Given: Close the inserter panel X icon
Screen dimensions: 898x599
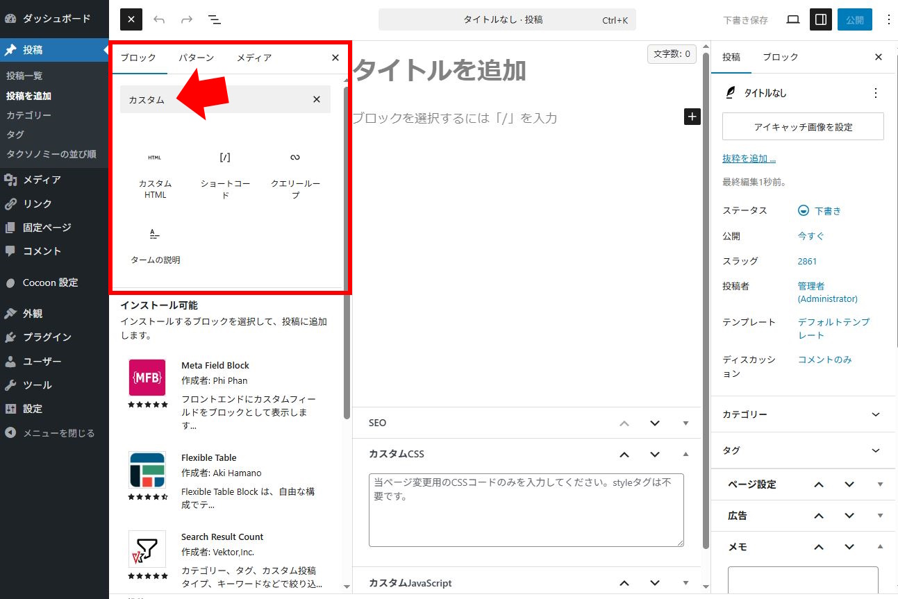Looking at the screenshot, I should pyautogui.click(x=335, y=58).
